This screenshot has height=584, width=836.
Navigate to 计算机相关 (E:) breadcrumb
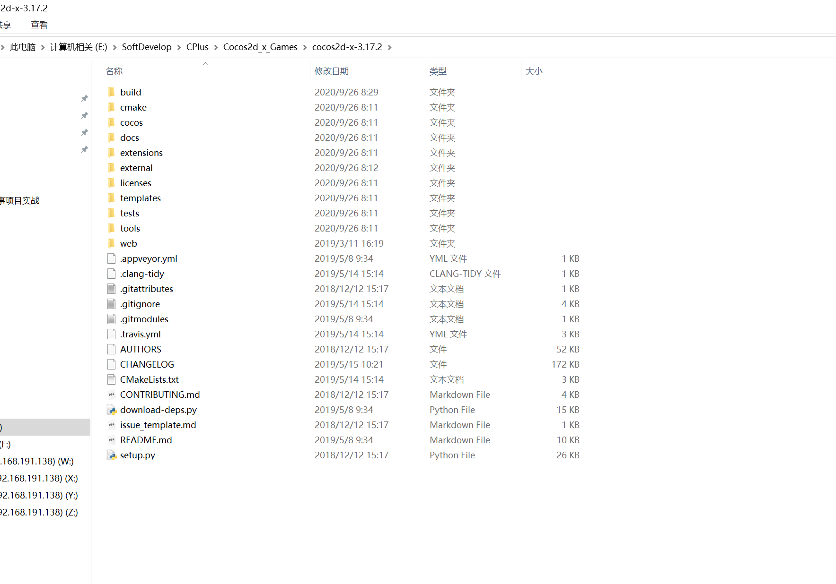click(79, 47)
